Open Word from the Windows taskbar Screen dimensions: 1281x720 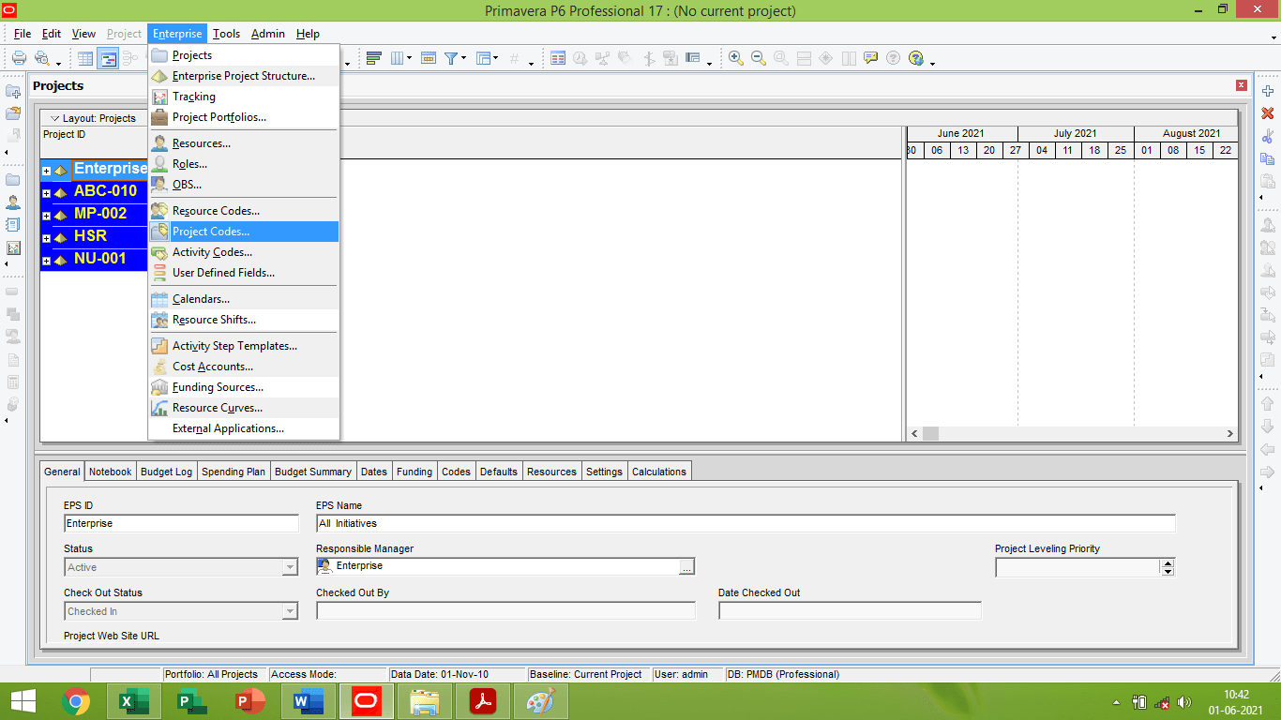pos(309,701)
